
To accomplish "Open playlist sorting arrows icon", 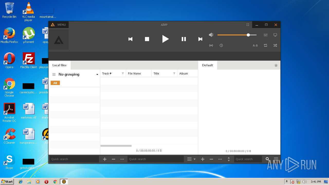I will (229, 159).
